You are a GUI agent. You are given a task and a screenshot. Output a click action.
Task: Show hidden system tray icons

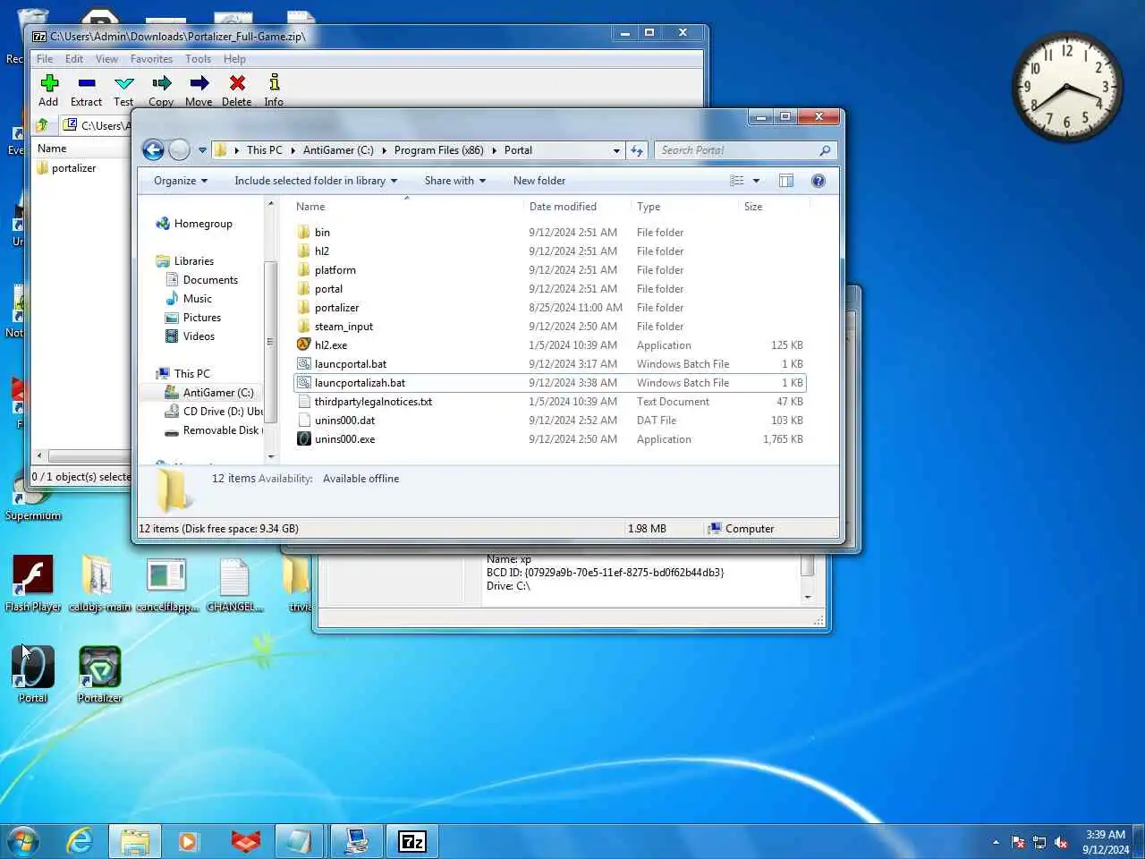tap(996, 842)
